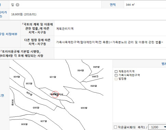This screenshot has height=130, width=166.
Task: Select parcel 906답 on the map
Action: pos(36,107)
